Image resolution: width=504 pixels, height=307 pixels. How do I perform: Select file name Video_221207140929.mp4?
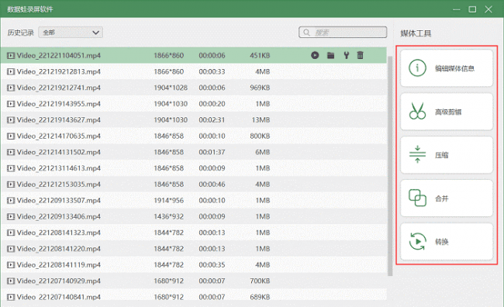tap(58, 281)
